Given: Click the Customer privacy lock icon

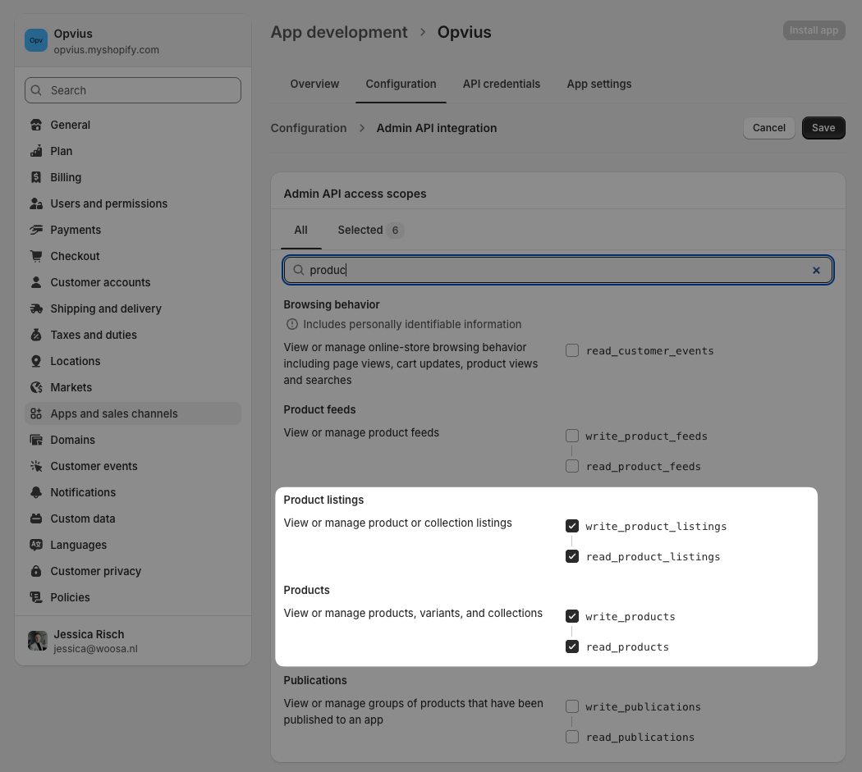Looking at the screenshot, I should click(36, 572).
